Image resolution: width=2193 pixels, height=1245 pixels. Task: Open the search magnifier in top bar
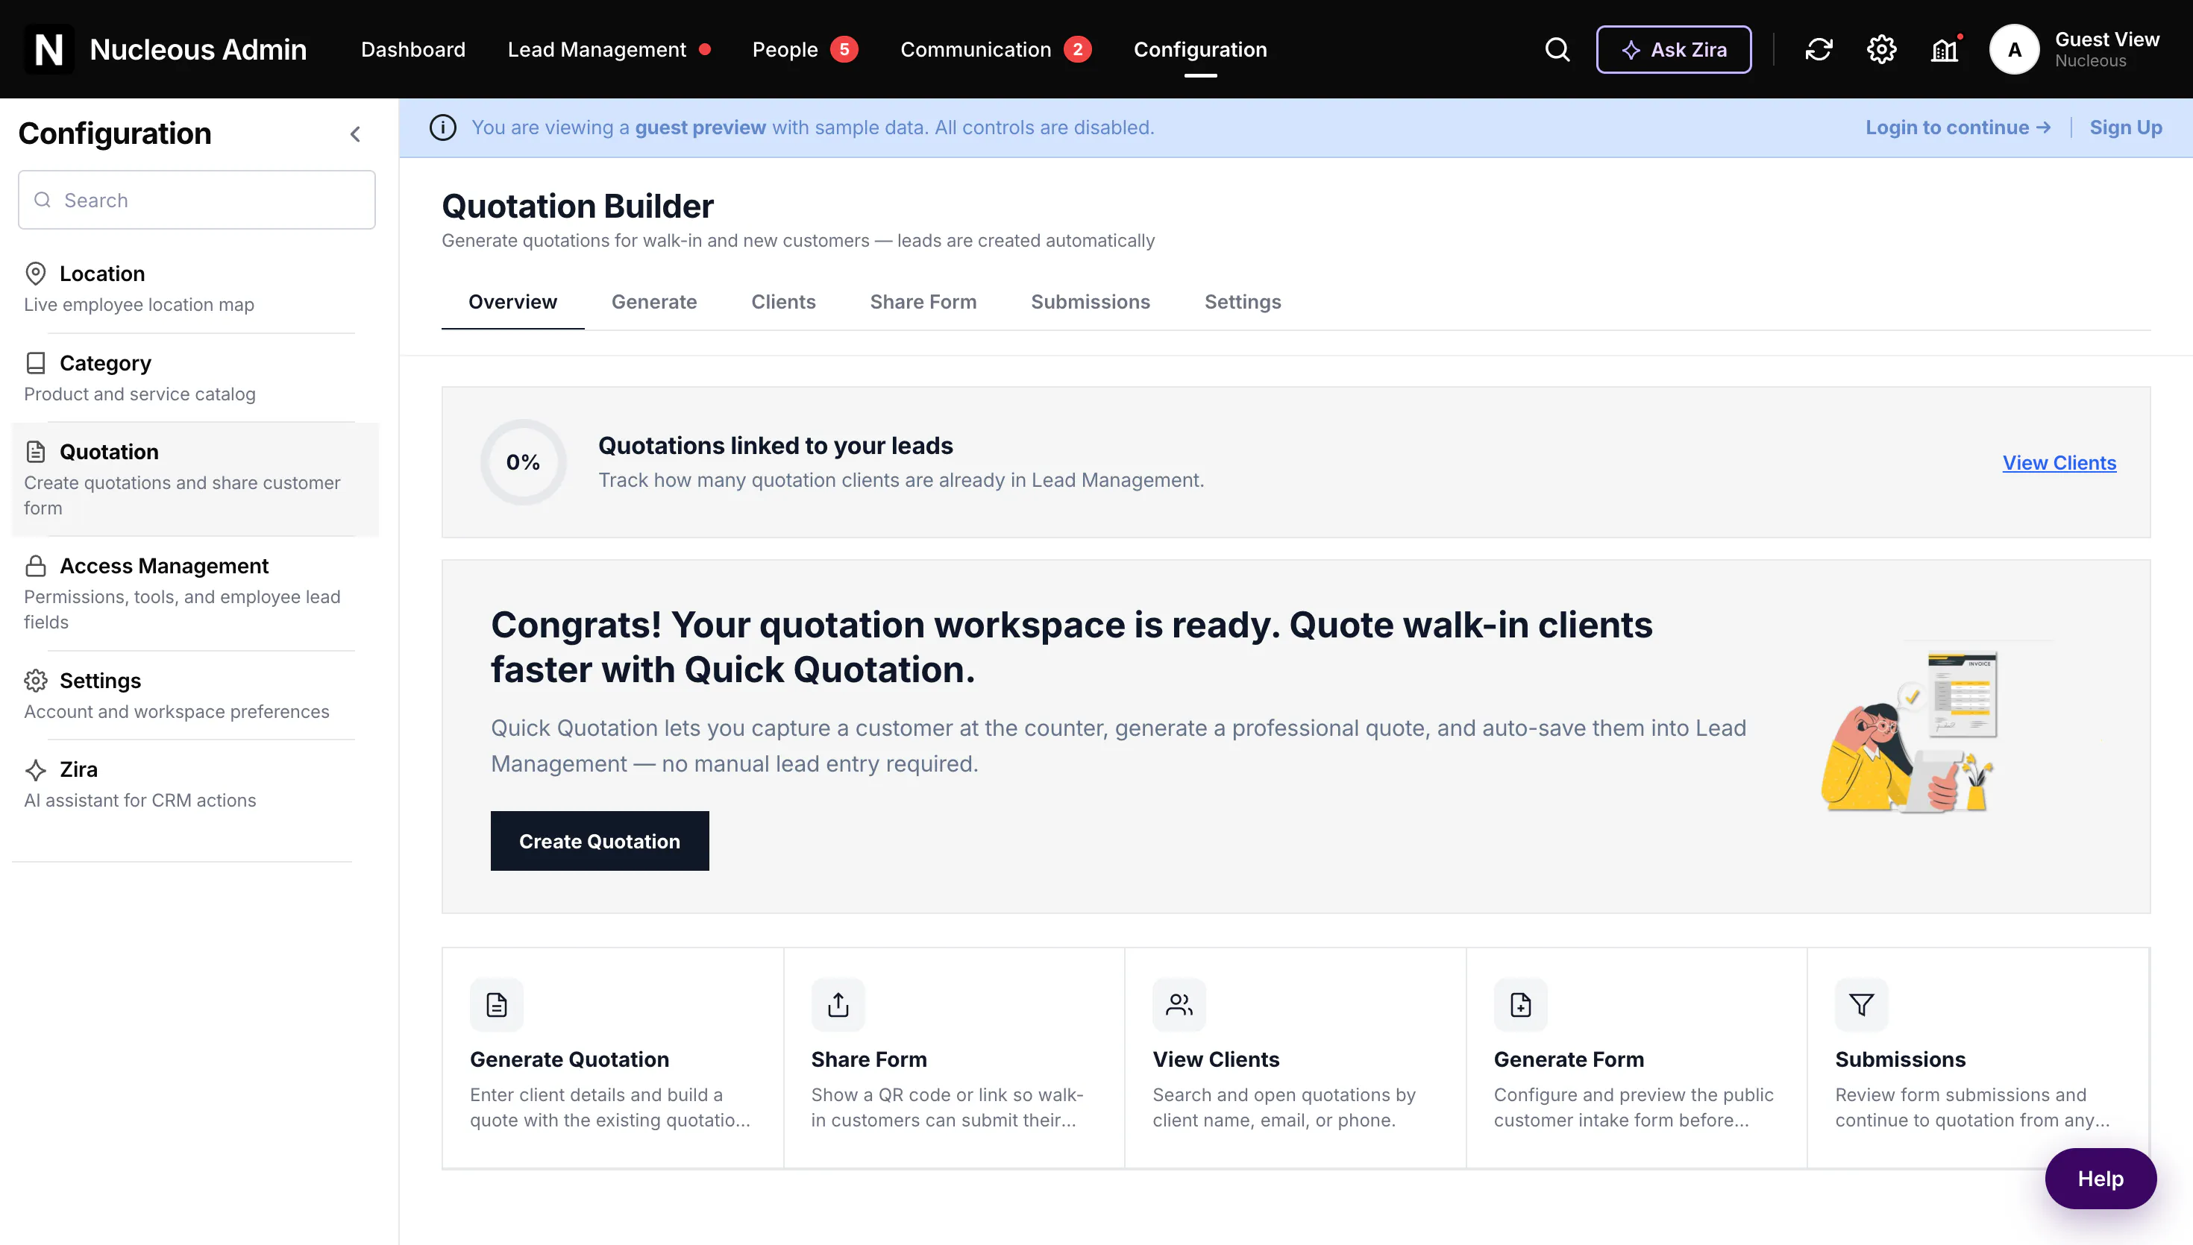click(x=1557, y=50)
